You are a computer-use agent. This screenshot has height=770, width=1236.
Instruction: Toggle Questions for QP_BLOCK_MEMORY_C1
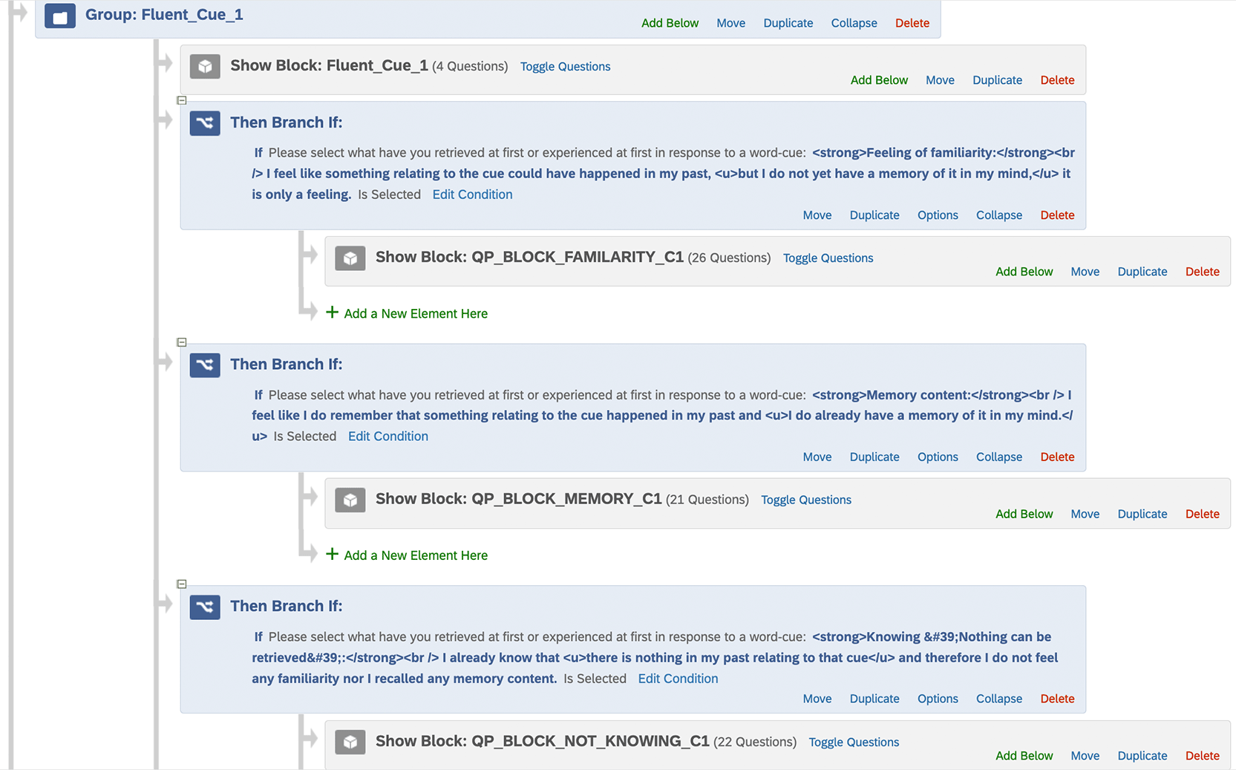point(806,500)
